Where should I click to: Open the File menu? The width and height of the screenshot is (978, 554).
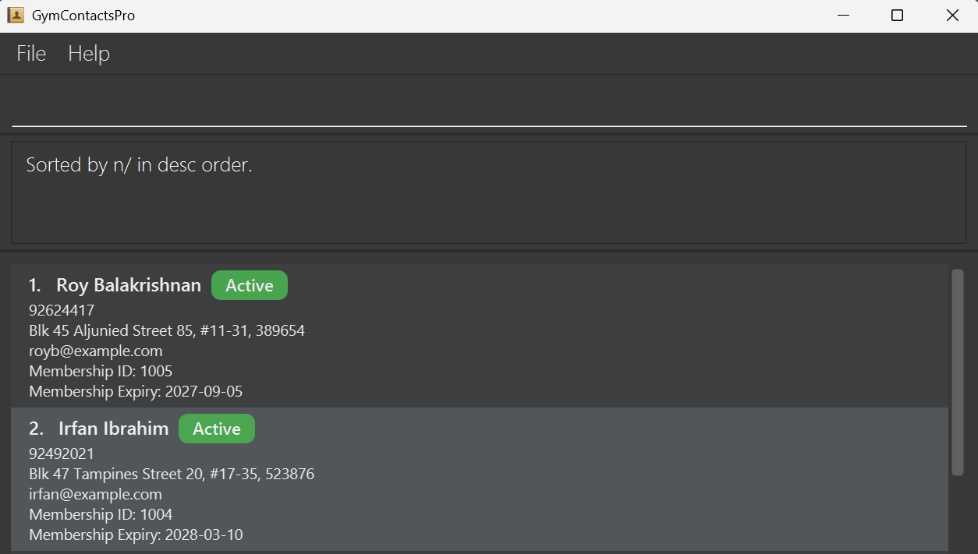[31, 54]
